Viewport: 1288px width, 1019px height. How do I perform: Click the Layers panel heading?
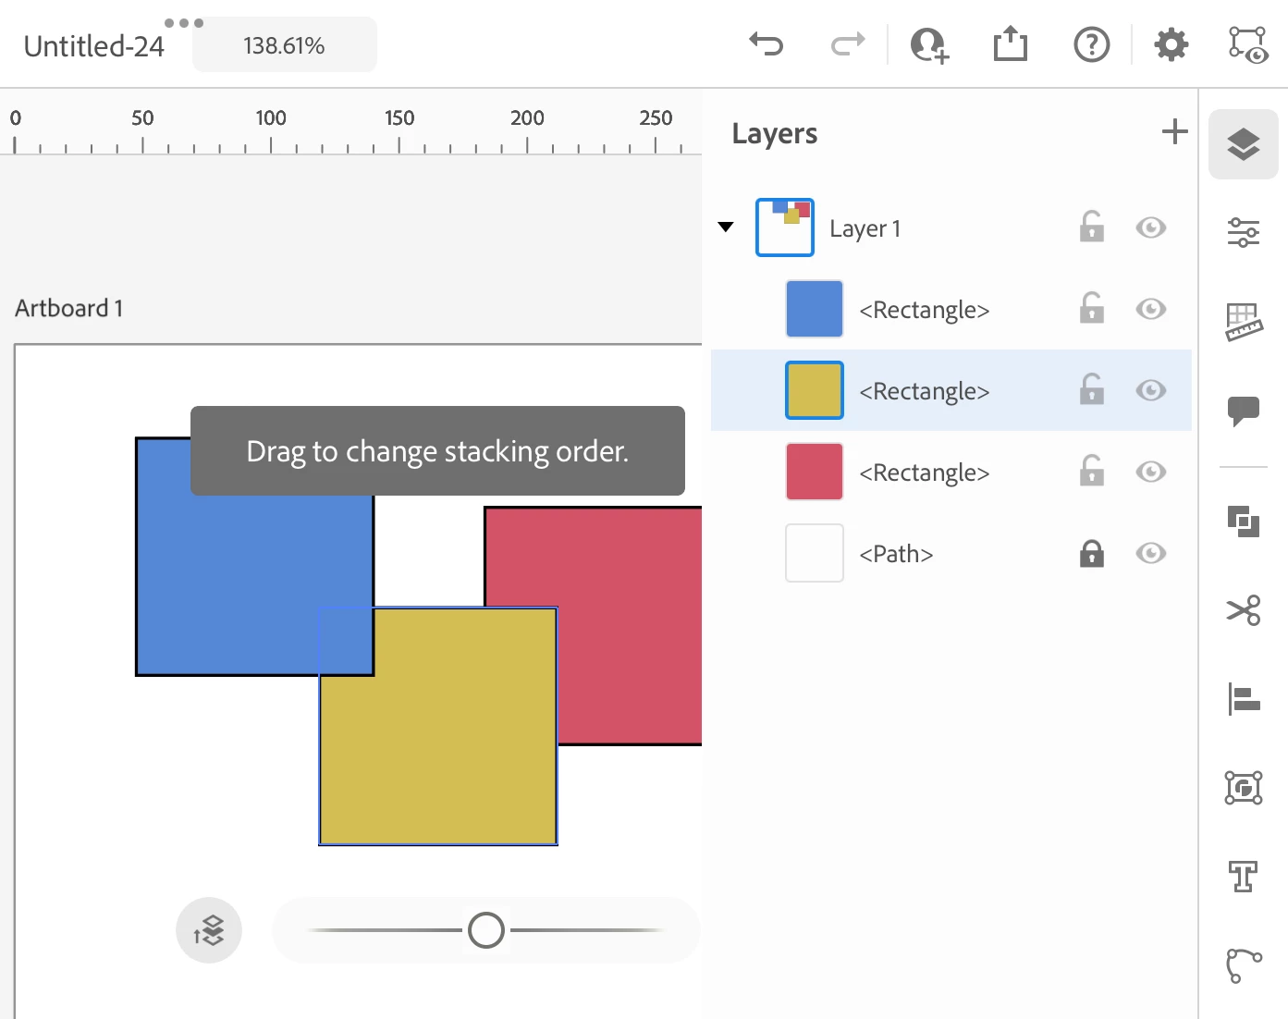pyautogui.click(x=775, y=134)
